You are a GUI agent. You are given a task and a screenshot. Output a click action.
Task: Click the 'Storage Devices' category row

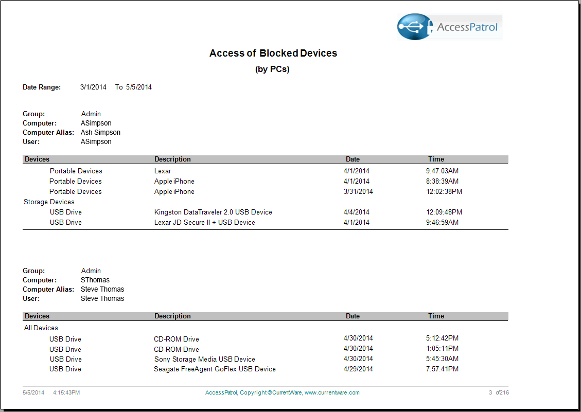(49, 202)
